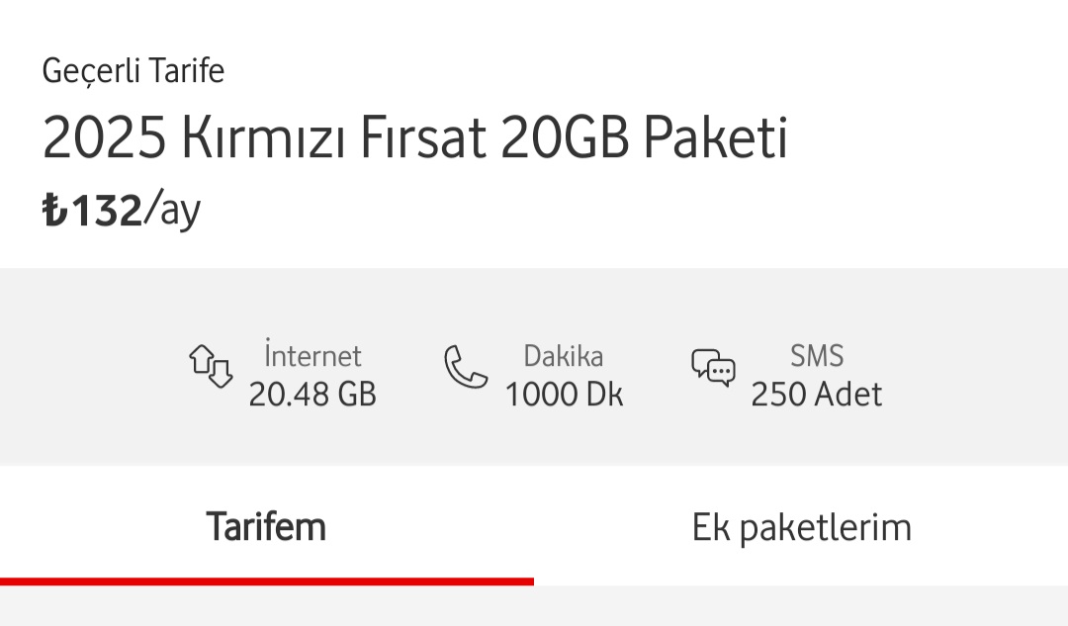This screenshot has height=626, width=1068.
Task: Tap the 20.48 GB data allowance
Action: tap(312, 395)
